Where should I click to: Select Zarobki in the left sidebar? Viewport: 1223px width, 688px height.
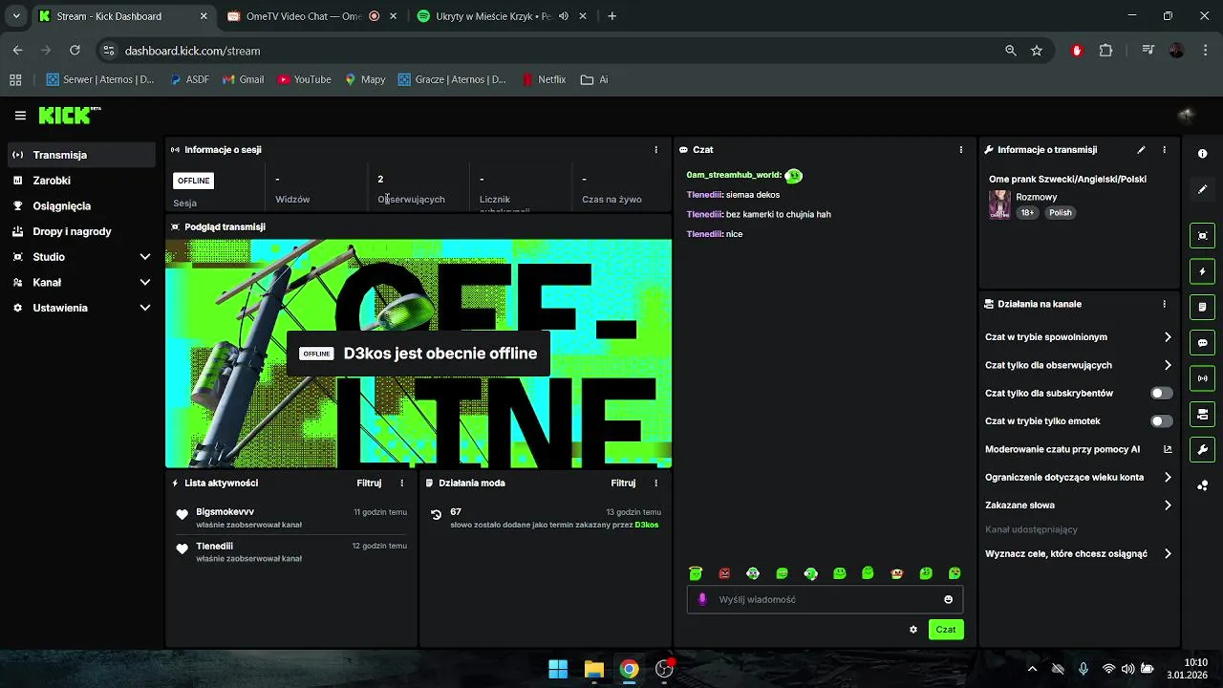[81, 181]
